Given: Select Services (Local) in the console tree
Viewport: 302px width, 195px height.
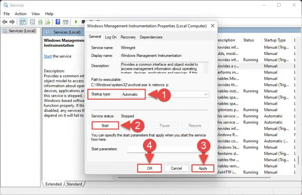Looking at the screenshot, I should coord(21,31).
